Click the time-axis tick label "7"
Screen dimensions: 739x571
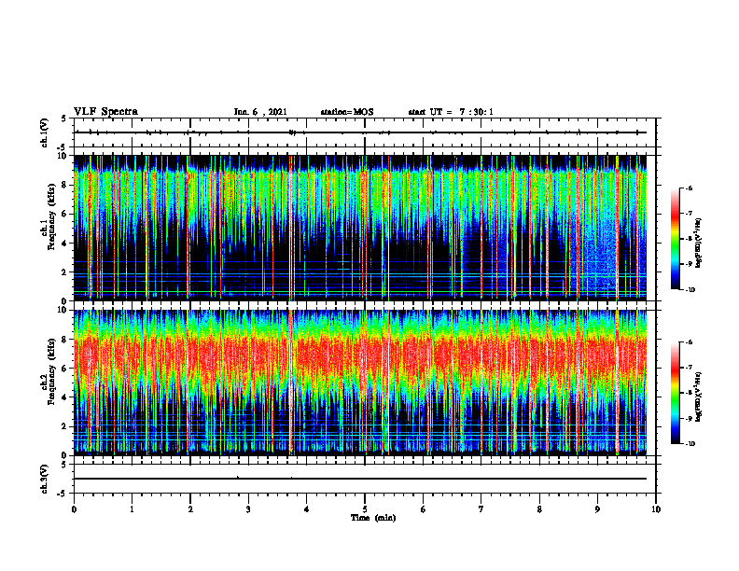tap(481, 509)
